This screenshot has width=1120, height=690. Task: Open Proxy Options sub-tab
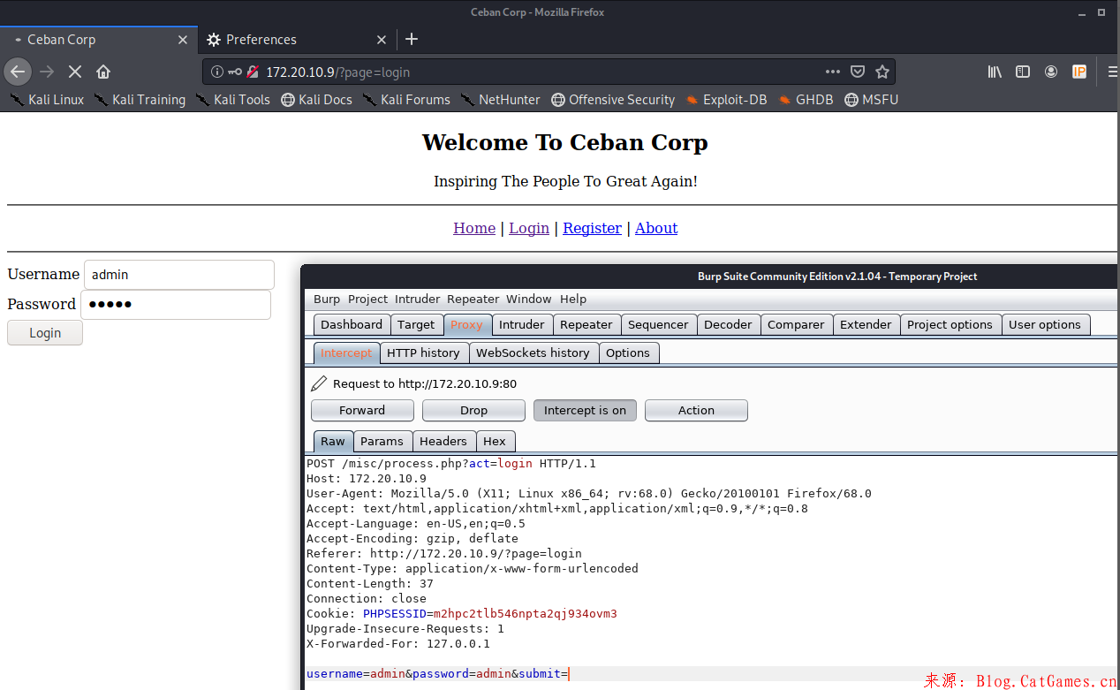click(x=628, y=353)
